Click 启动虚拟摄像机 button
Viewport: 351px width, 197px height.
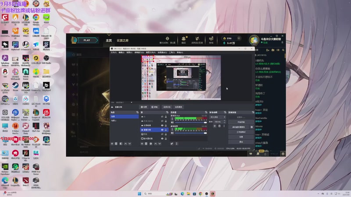[239, 127]
